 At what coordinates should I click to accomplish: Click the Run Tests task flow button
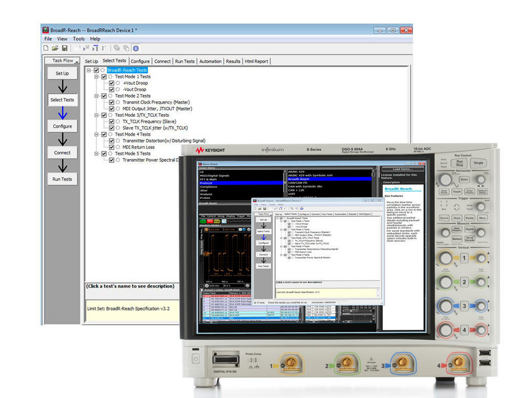[62, 179]
